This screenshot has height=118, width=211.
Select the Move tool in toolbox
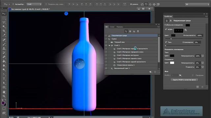point(4,14)
